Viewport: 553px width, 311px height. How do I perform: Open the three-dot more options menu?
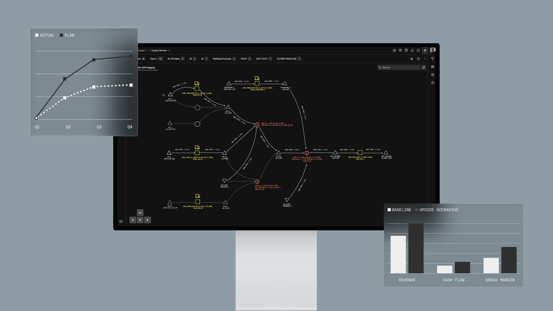pos(425,59)
